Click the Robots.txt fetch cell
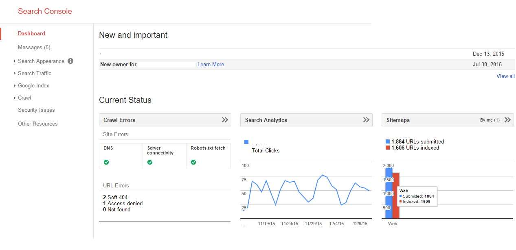The image size is (516, 250). point(208,156)
